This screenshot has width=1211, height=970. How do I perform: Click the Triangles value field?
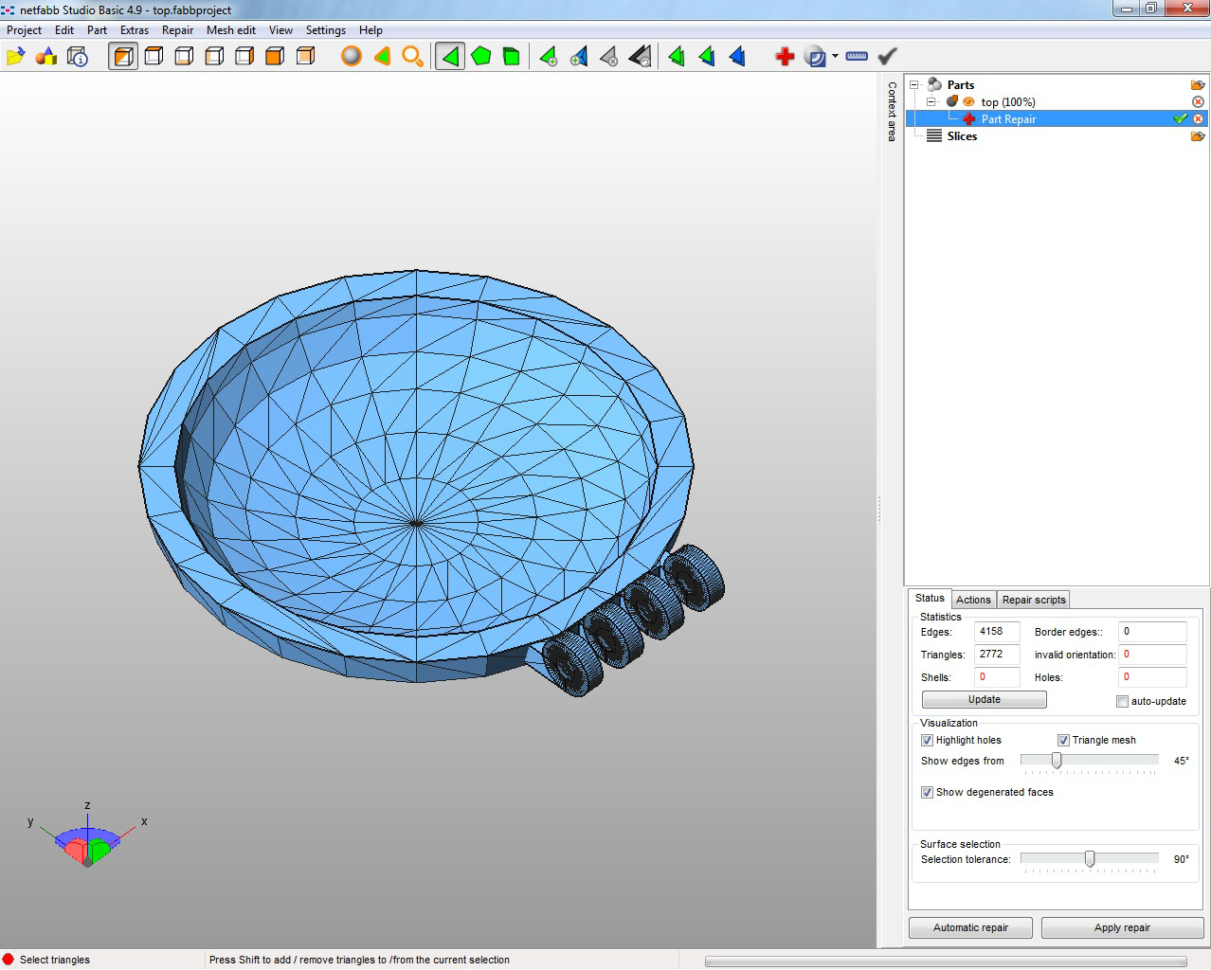pyautogui.click(x=997, y=655)
